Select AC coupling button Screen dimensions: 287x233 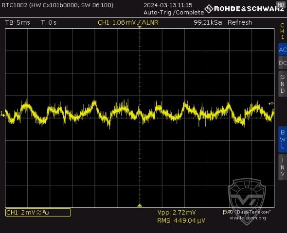pyautogui.click(x=283, y=50)
